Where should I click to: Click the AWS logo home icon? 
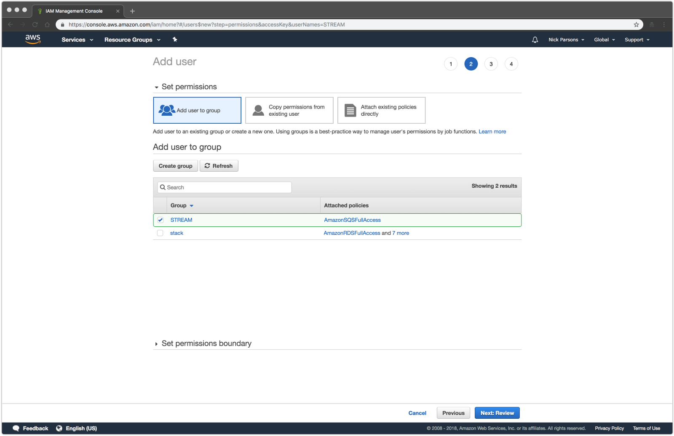tap(33, 39)
